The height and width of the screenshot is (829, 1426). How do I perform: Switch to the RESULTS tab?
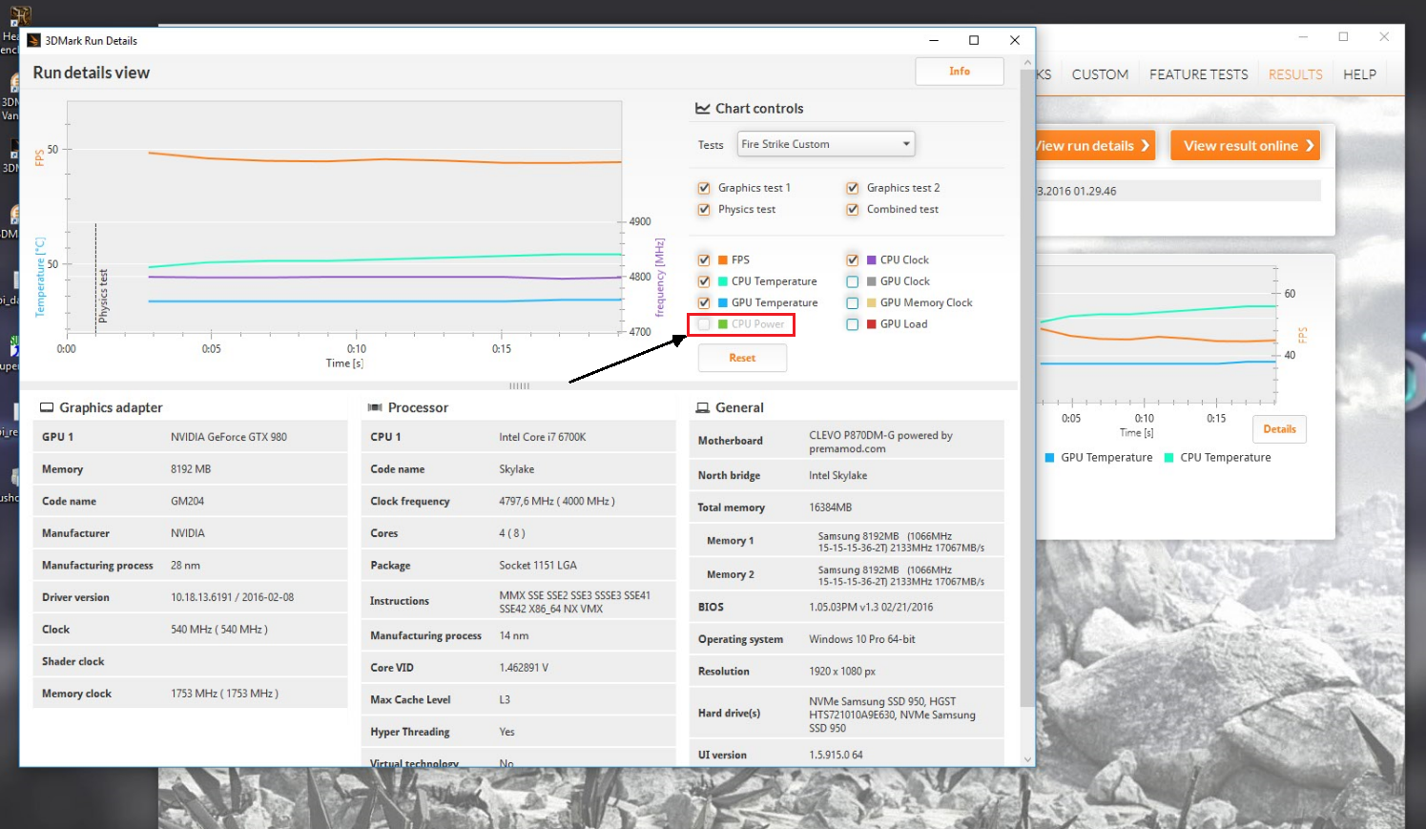[1295, 74]
